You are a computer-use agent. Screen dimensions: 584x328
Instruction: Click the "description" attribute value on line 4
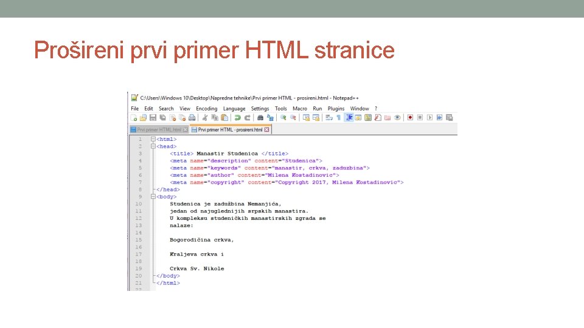click(229, 160)
